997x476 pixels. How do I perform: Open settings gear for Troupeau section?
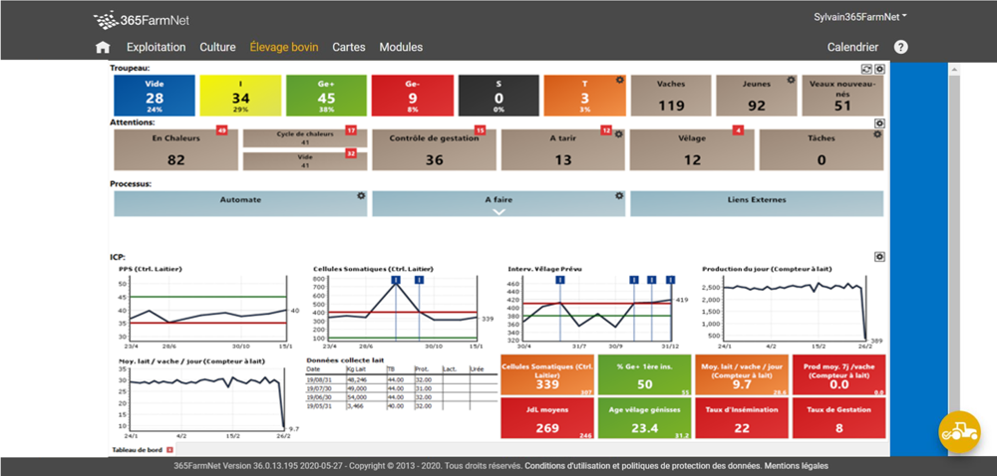coord(879,69)
